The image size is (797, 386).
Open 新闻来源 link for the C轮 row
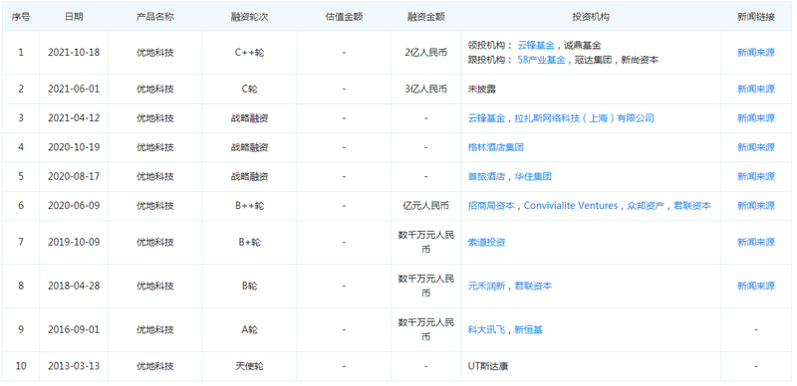point(756,89)
